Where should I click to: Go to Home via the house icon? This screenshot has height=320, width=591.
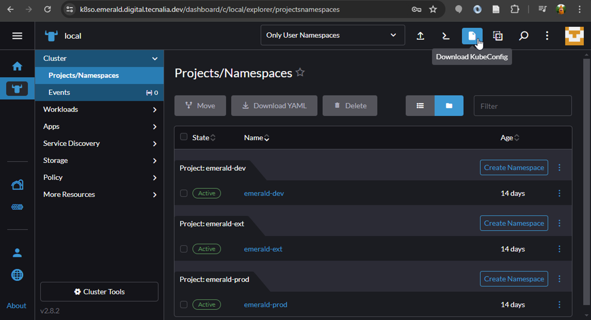click(x=17, y=66)
